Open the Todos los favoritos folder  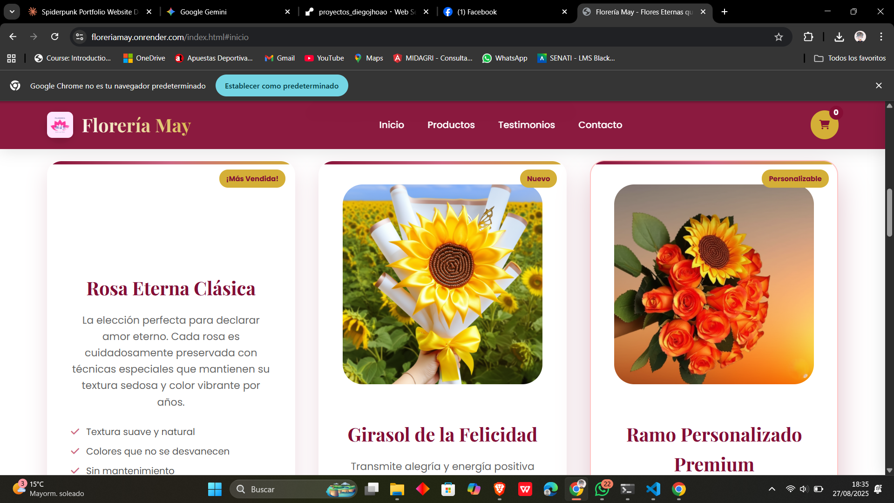point(850,58)
